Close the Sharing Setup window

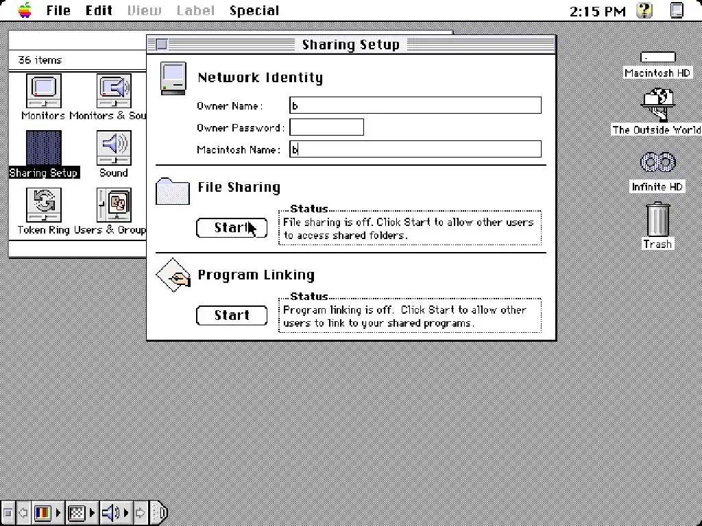[x=162, y=45]
